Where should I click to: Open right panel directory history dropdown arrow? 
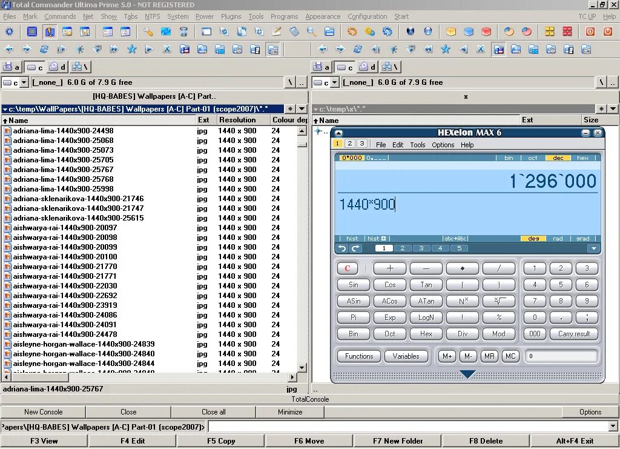pos(613,109)
